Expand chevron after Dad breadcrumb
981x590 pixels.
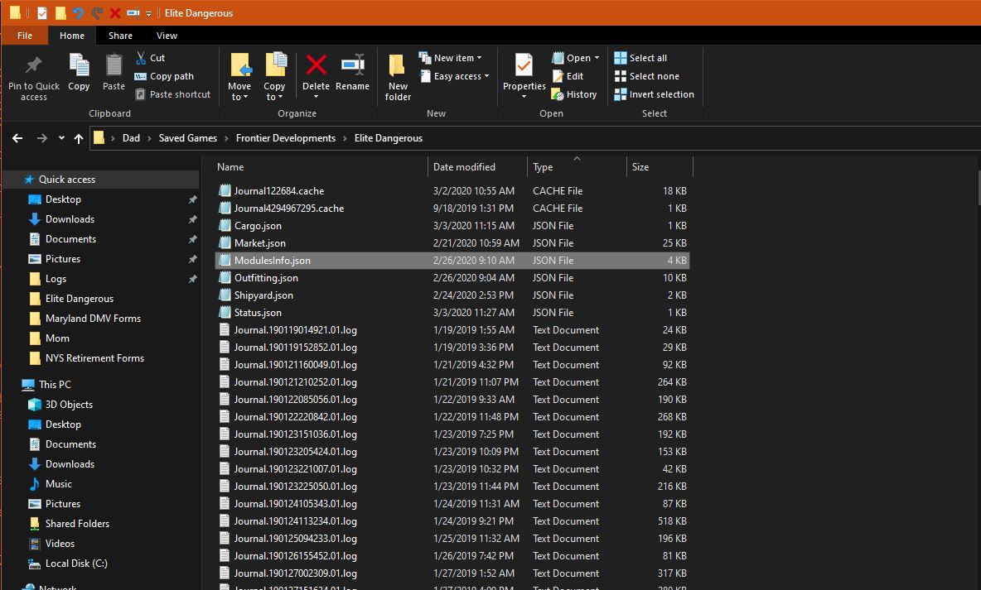[149, 138]
